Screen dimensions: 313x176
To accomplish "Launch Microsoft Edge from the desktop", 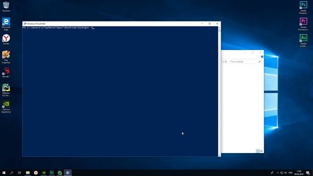I will click(x=6, y=24).
